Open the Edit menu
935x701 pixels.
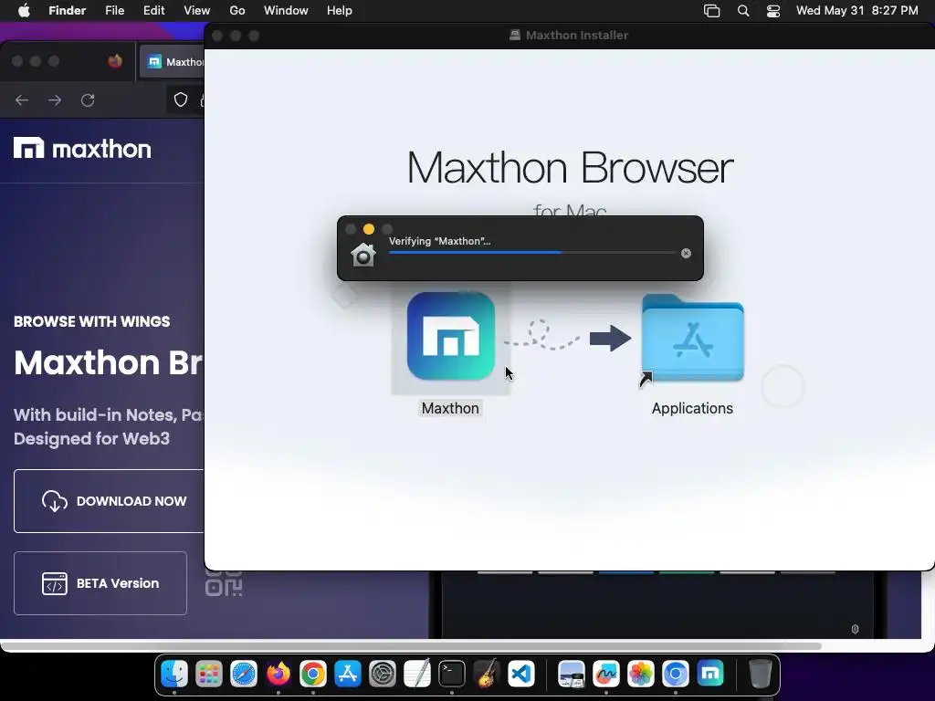[x=153, y=11]
